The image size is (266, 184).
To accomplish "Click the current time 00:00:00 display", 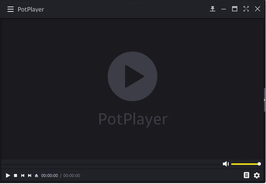I will [x=50, y=176].
